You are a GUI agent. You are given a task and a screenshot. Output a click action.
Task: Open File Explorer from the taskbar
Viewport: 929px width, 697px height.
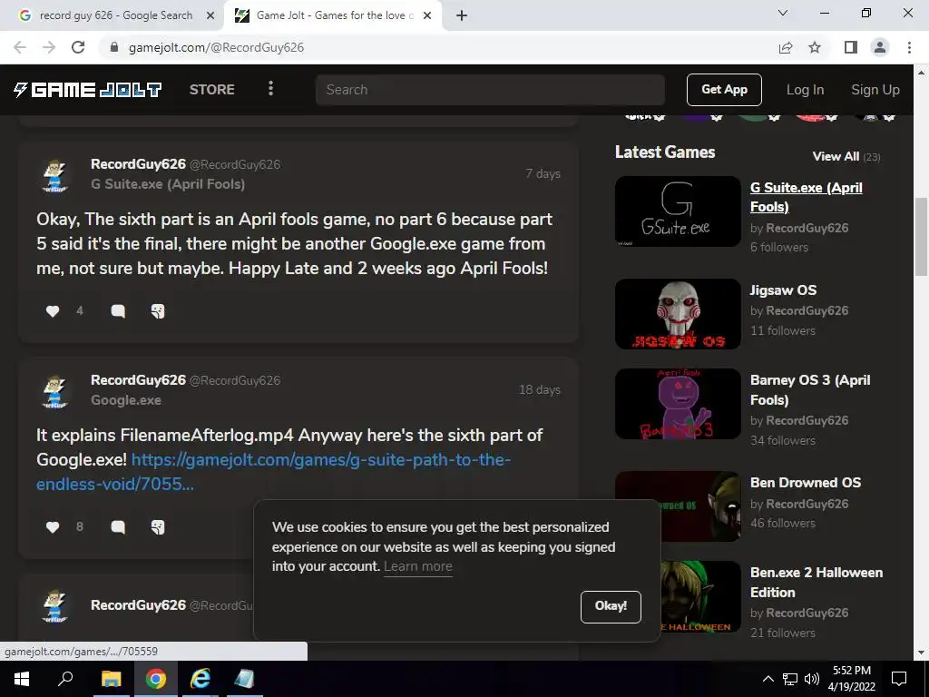(x=111, y=679)
